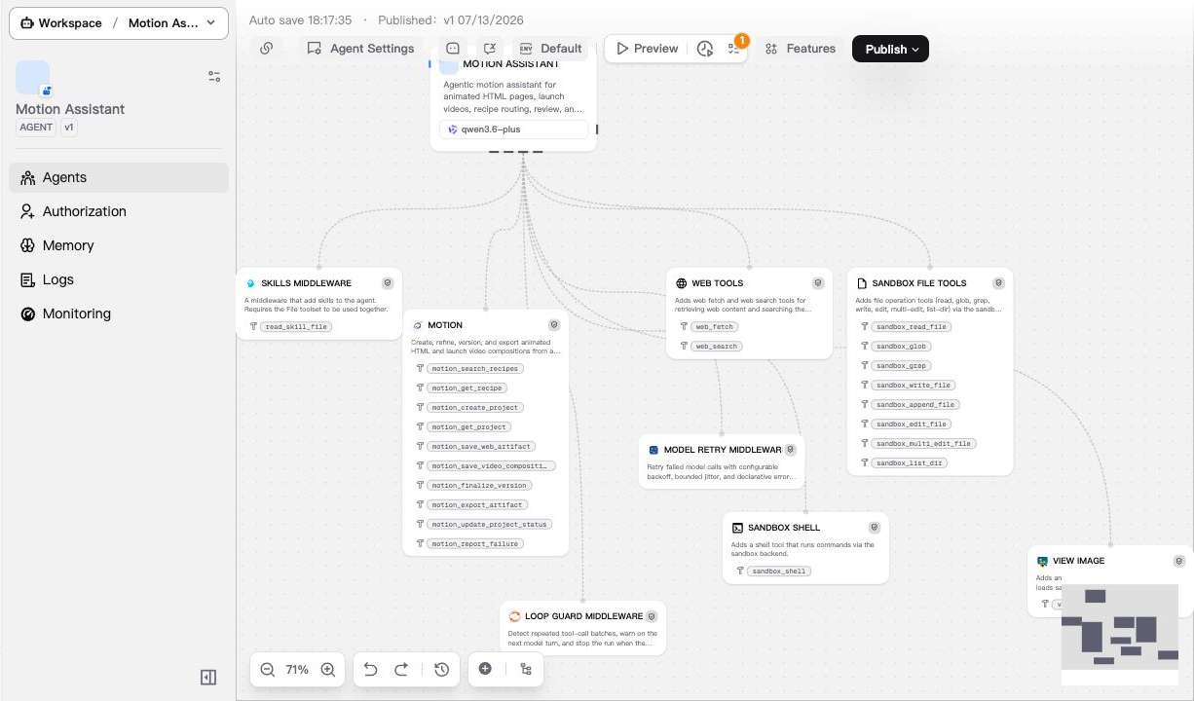This screenshot has width=1194, height=701.
Task: Go to Logs section
Action: pyautogui.click(x=119, y=279)
